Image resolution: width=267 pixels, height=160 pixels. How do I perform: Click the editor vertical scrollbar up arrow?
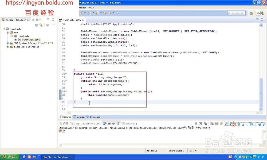click(261, 25)
